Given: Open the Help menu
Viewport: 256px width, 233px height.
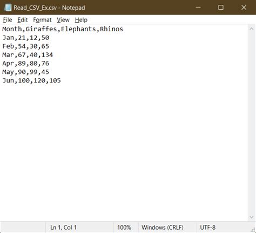Looking at the screenshot, I should point(81,20).
